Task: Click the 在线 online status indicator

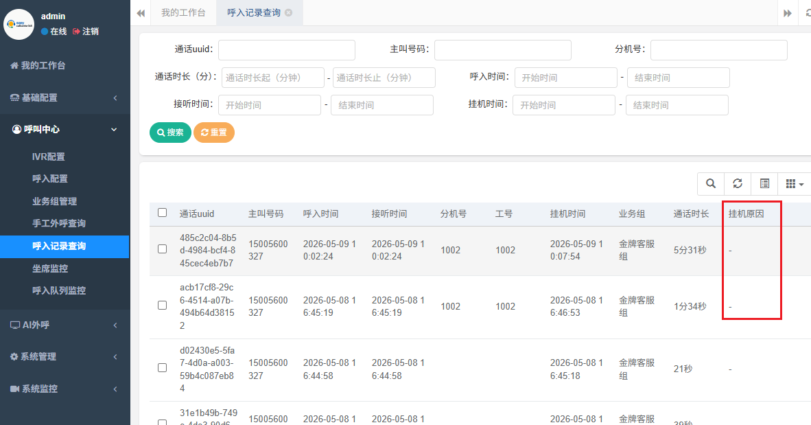Action: coord(54,32)
